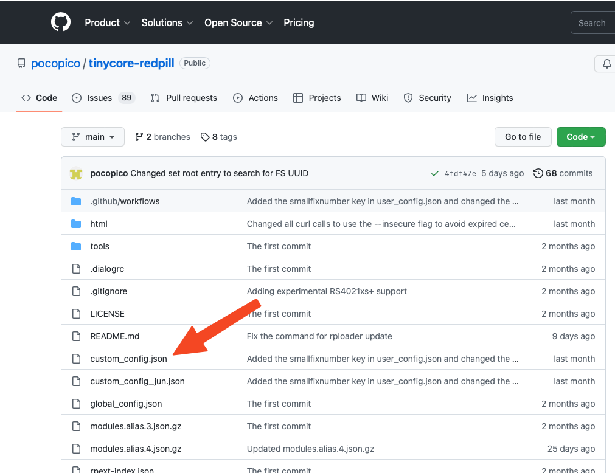Click the tags icon next to 8 tags
The width and height of the screenshot is (615, 473).
click(x=205, y=137)
